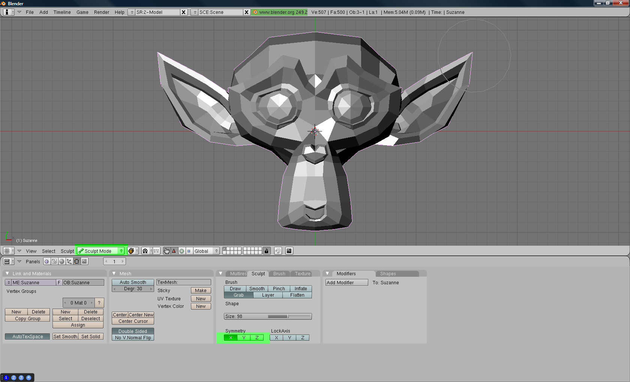
Task: Open the Global orientation dropdown
Action: 206,251
